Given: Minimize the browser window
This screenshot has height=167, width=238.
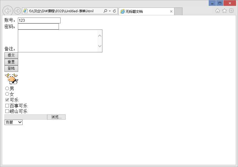Looking at the screenshot, I should click(x=212, y=3).
